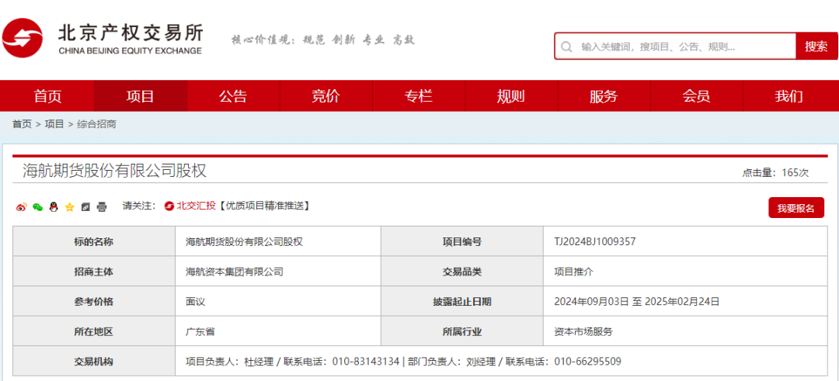
Task: Click the red 搜索 button
Action: click(x=816, y=47)
